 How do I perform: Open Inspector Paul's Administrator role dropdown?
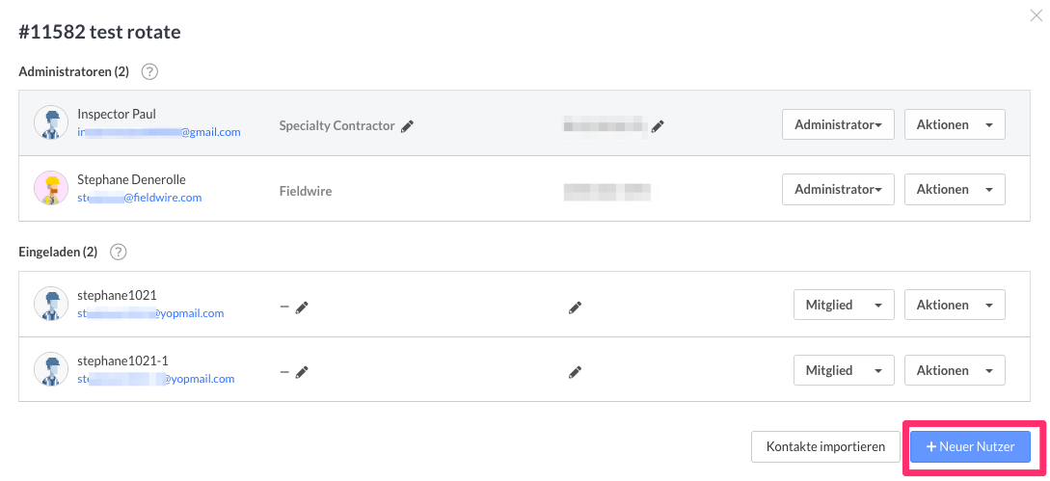pos(837,124)
